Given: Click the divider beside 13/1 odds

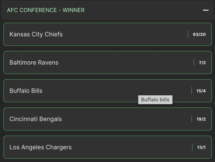Looking at the screenshot, I should click(x=192, y=147).
